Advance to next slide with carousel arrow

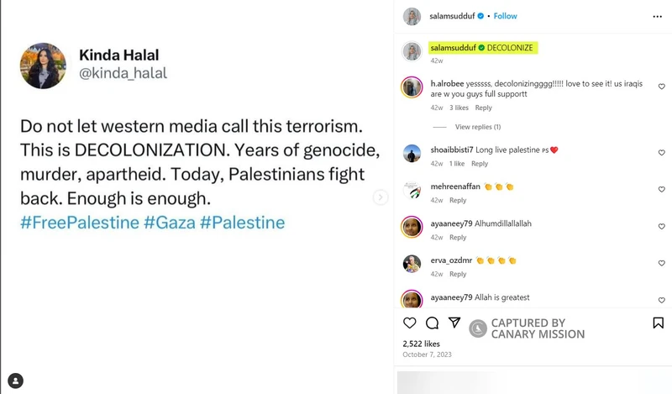(x=381, y=197)
